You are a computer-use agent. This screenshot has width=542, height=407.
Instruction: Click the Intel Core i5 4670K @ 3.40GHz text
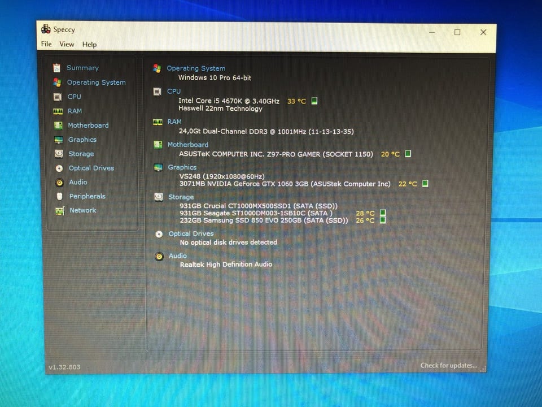tap(229, 101)
